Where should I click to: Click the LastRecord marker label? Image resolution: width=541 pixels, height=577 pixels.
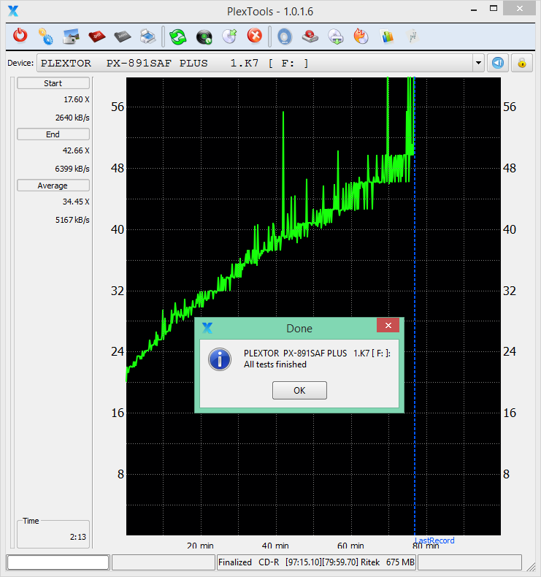click(x=434, y=540)
